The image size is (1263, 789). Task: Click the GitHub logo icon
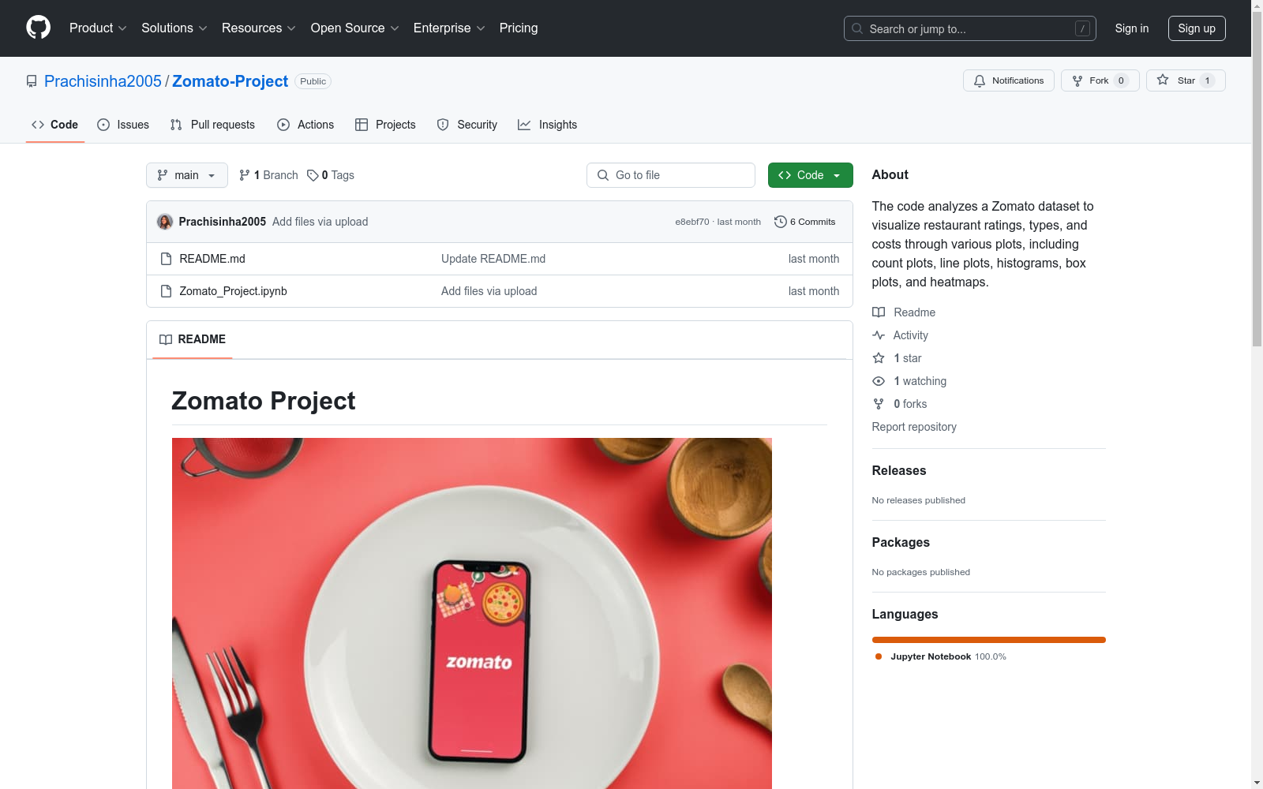point(38,28)
